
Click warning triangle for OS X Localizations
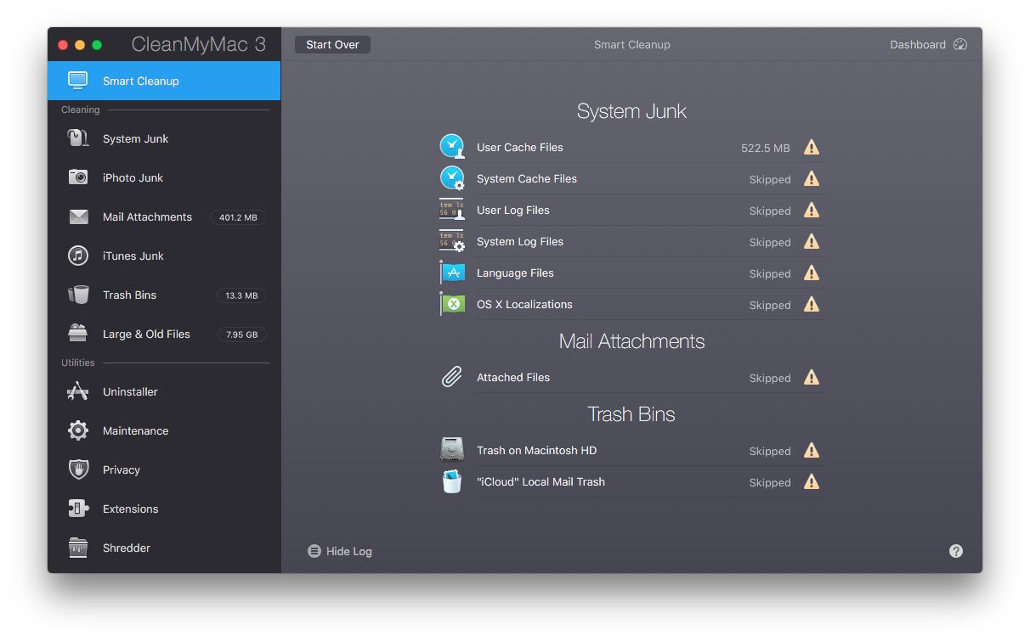coord(812,305)
